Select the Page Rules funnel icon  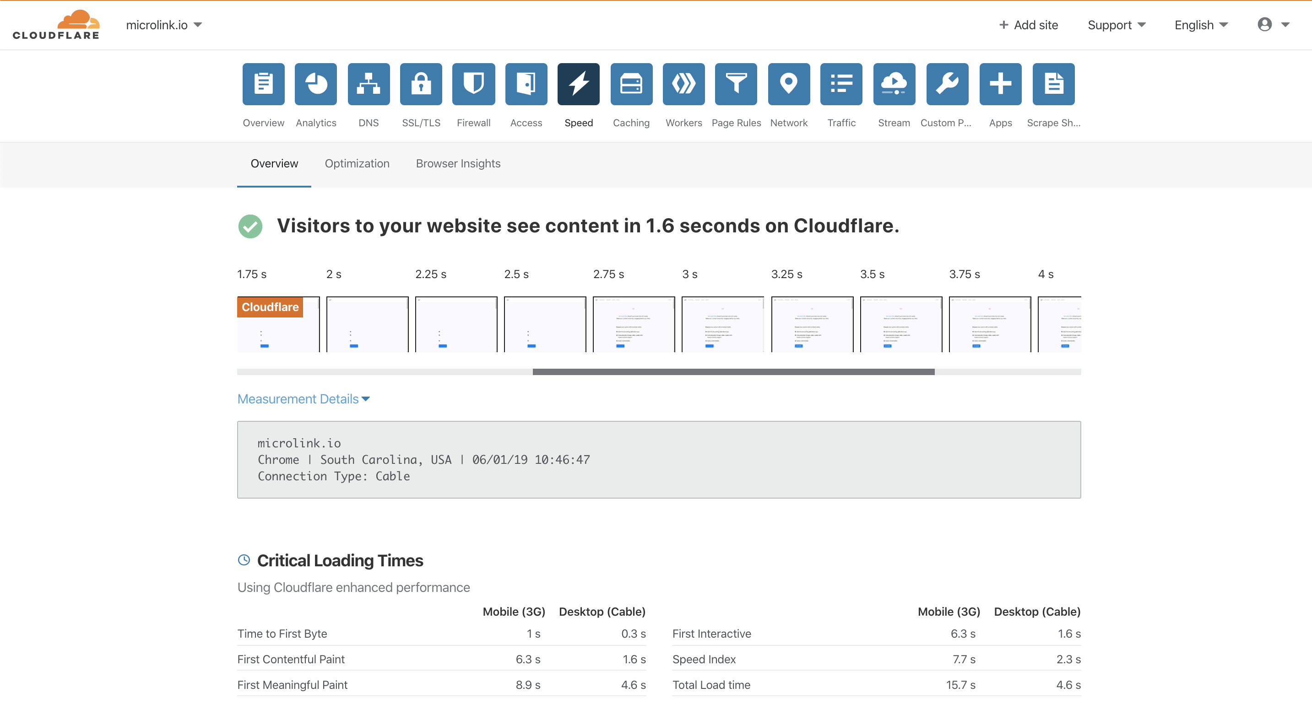point(736,84)
